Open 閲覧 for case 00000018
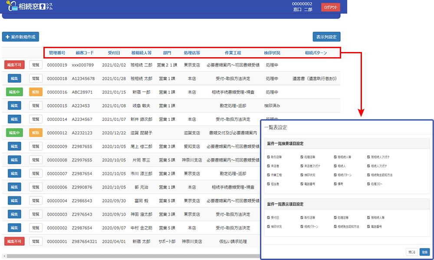Image resolution: width=434 pixels, height=260 pixels. click(x=36, y=78)
